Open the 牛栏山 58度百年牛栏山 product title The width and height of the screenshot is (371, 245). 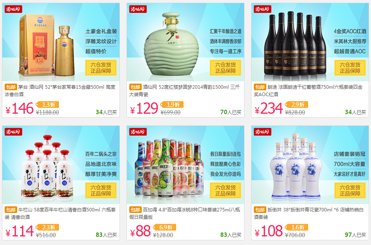pos(60,213)
